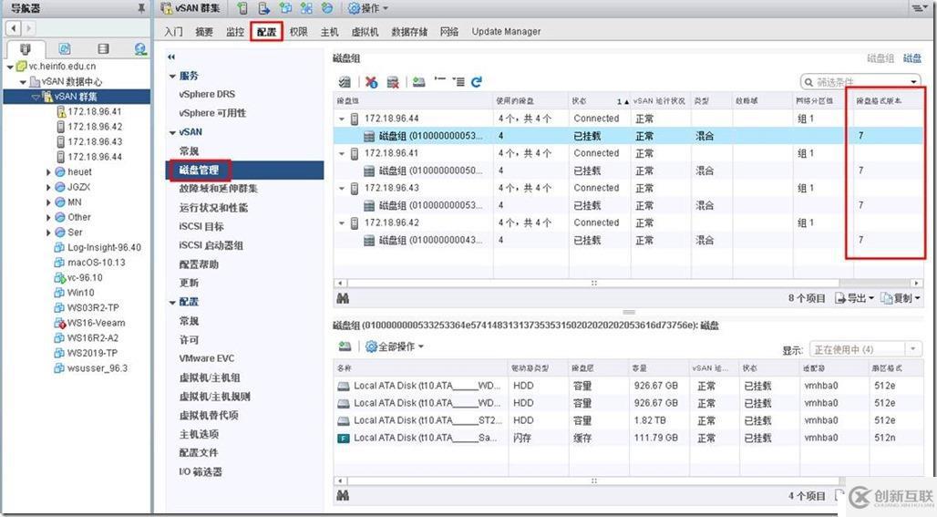Click the vSAN 群集 cluster icon in title bar
Viewport: 937px width, 517px height.
point(167,8)
